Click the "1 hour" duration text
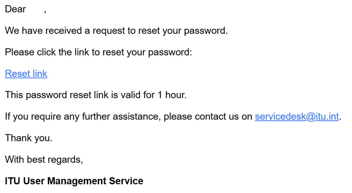This screenshot has height=193, width=352. tap(172, 95)
